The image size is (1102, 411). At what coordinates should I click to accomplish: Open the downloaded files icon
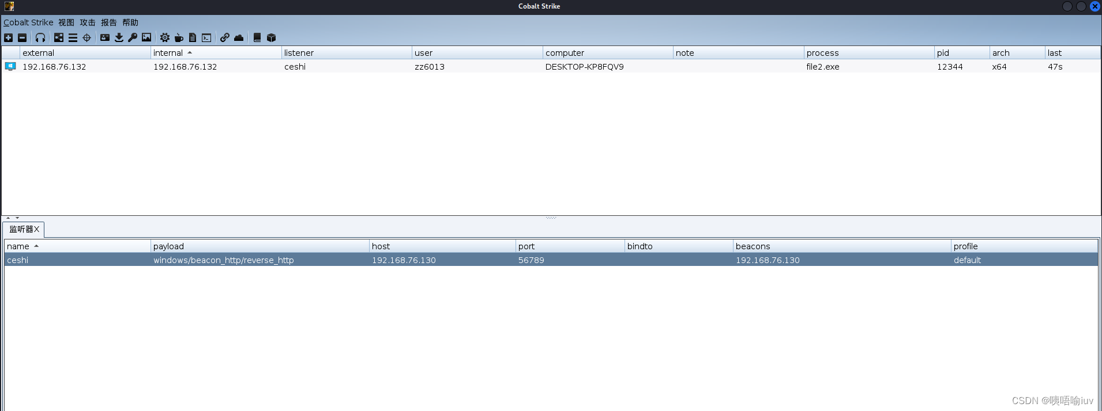(x=119, y=37)
